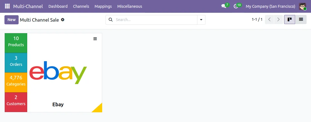Open the Channels menu
The image size is (311, 122).
81,6
